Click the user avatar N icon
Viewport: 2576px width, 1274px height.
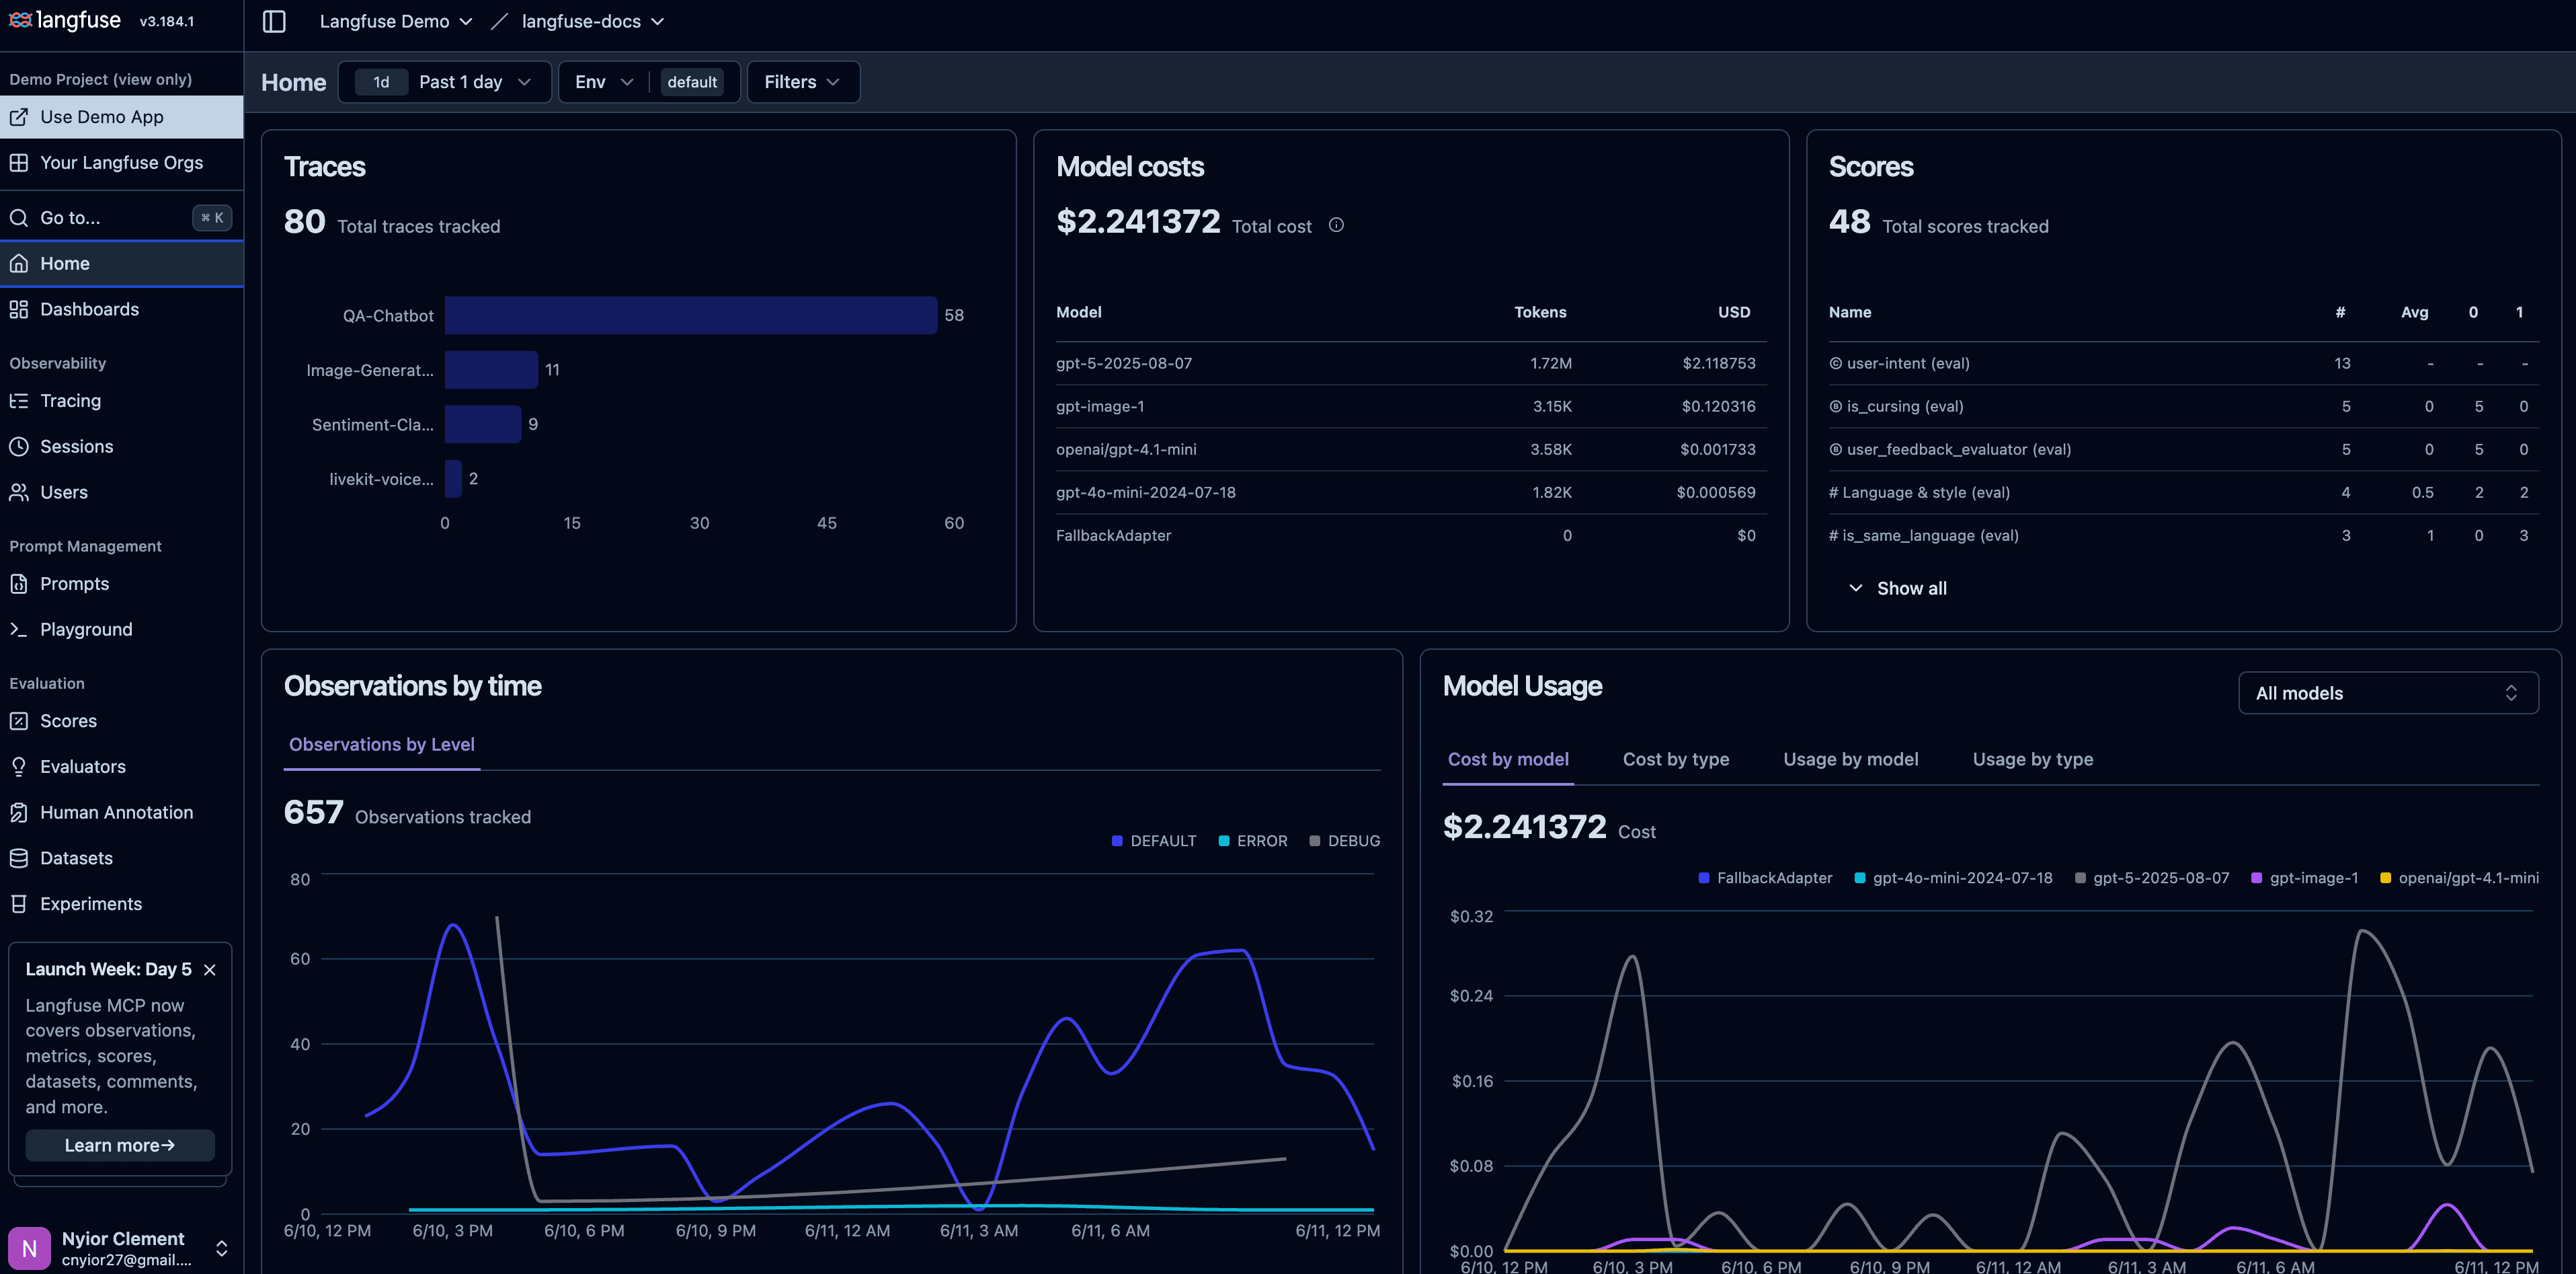[x=29, y=1248]
